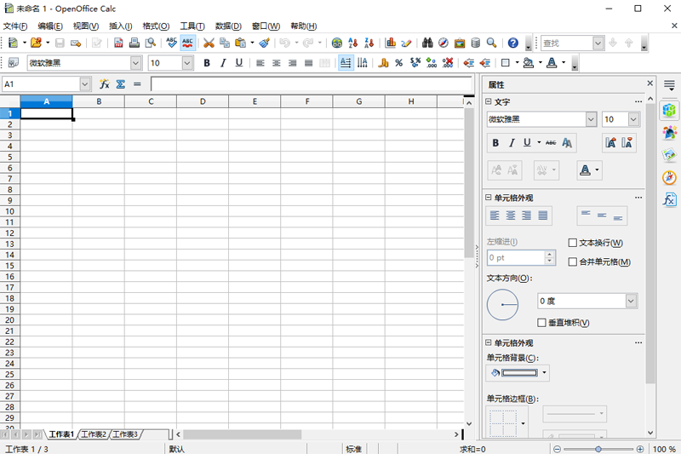Open the Navigator compass toolbar icon

coord(444,43)
